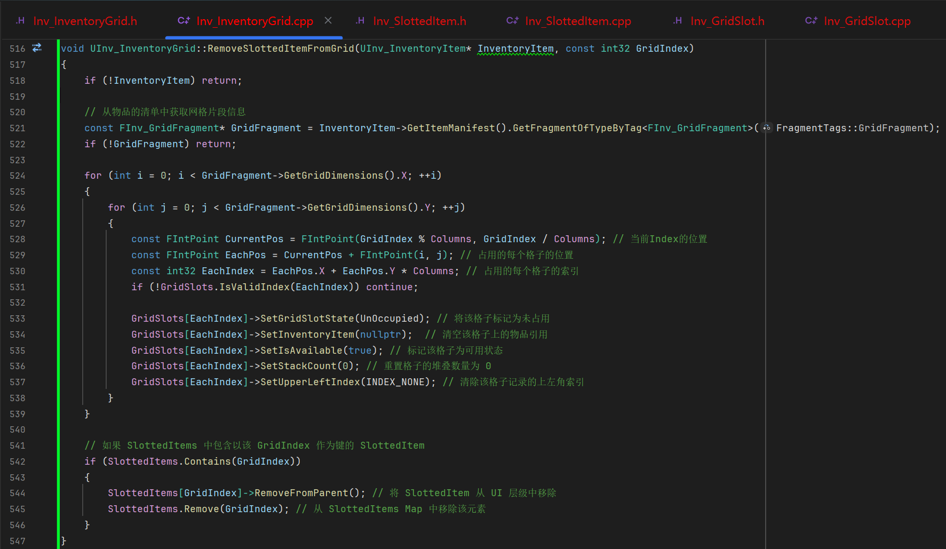The image size is (946, 549).
Task: Click the comment on line 520
Action: pos(165,112)
